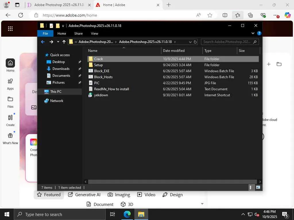Switch to details view layout
The width and height of the screenshot is (294, 220).
click(x=251, y=187)
